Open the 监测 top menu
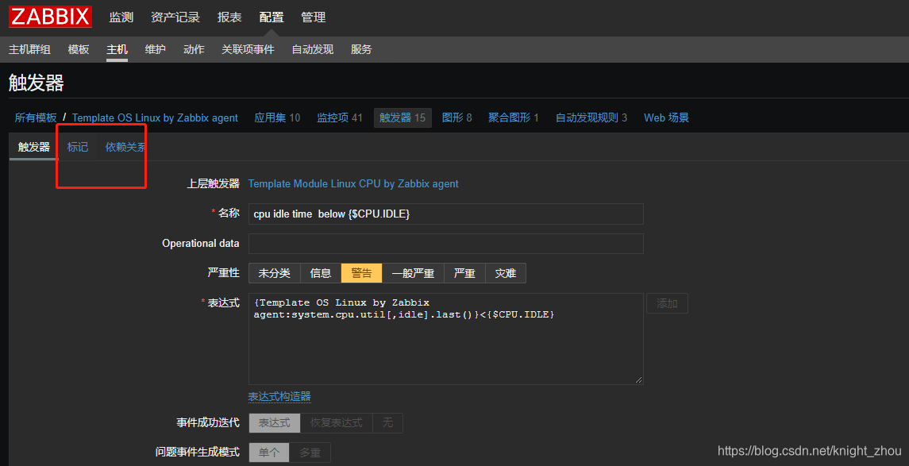This screenshot has height=466, width=909. [x=121, y=17]
